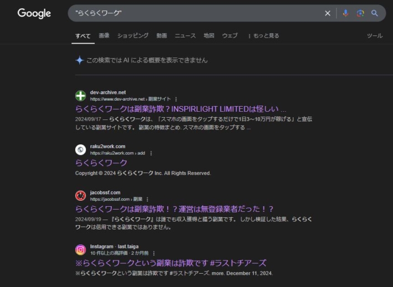Open the #ラストチアーズ Instagram result link
The width and height of the screenshot is (393, 287).
[170, 263]
